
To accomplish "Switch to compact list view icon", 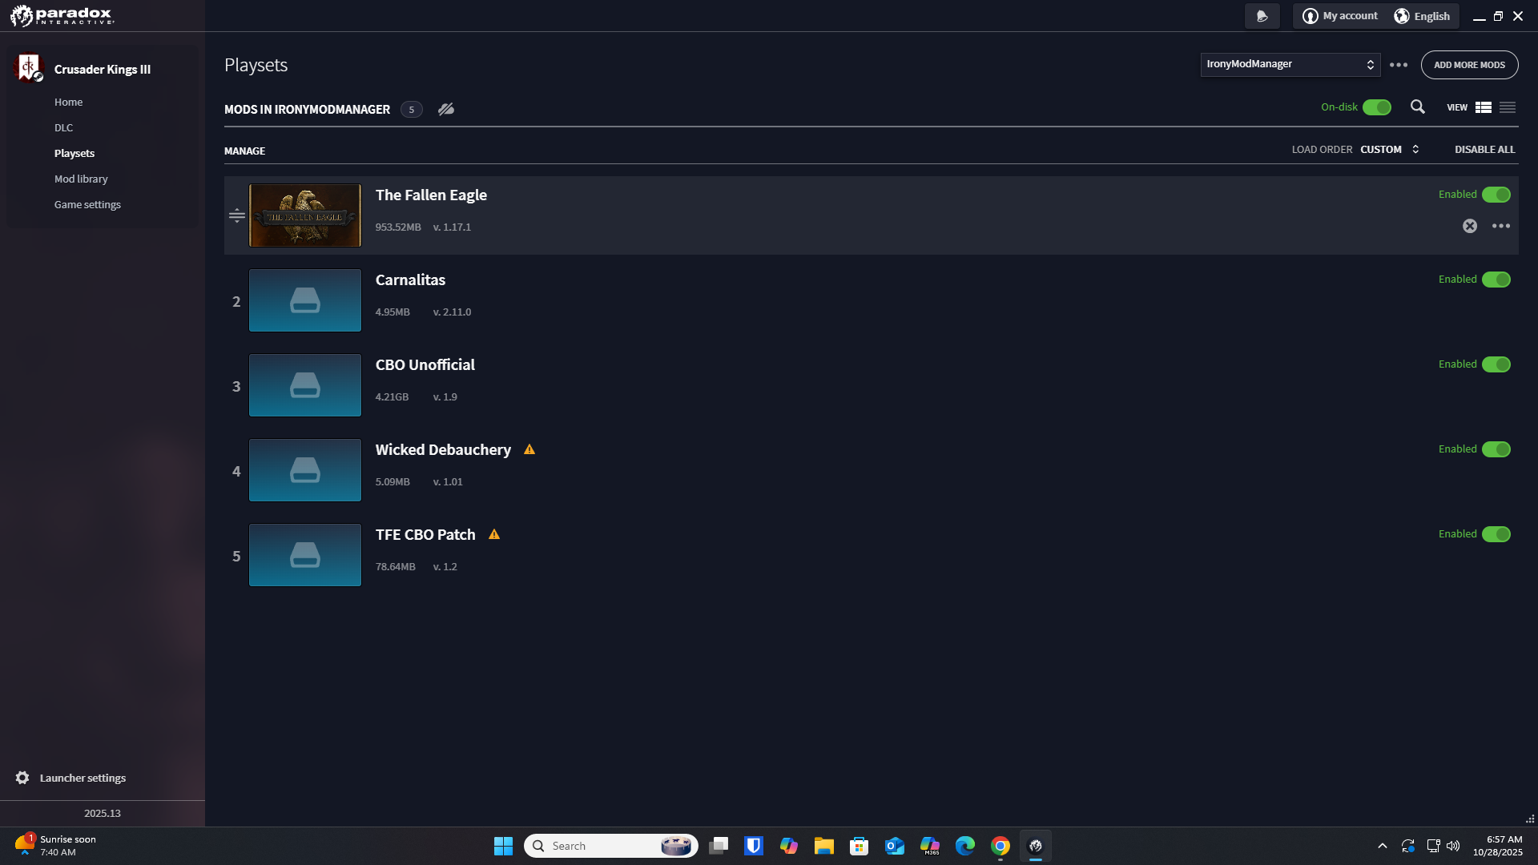I will [1508, 107].
